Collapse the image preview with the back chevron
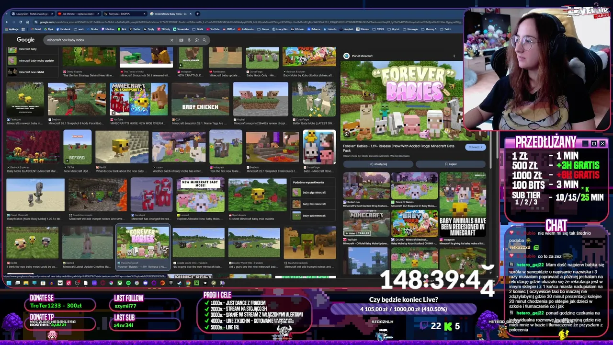This screenshot has width=613, height=345. 454,56
